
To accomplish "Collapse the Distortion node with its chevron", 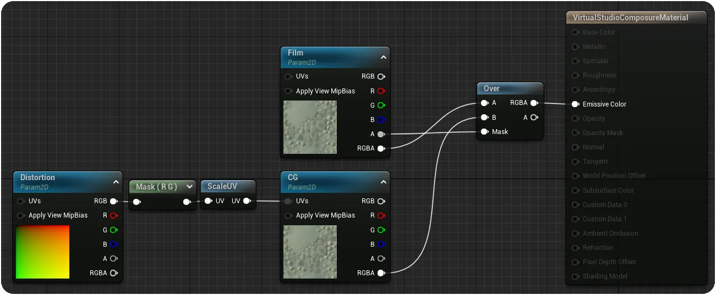I will point(116,182).
